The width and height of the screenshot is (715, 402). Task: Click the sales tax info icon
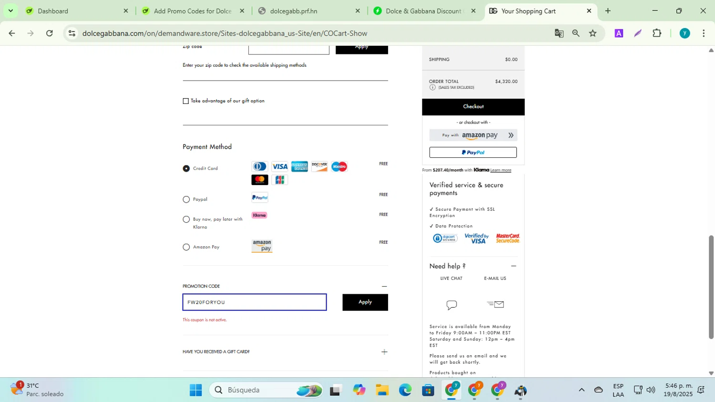(432, 87)
